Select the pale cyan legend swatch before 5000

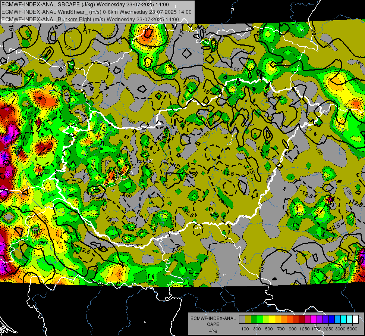[x=350, y=319]
